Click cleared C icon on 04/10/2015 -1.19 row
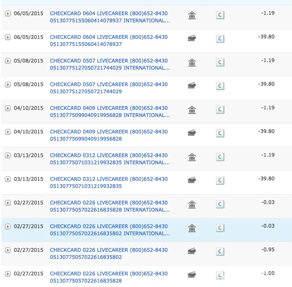This screenshot has height=287, width=292. [x=220, y=110]
